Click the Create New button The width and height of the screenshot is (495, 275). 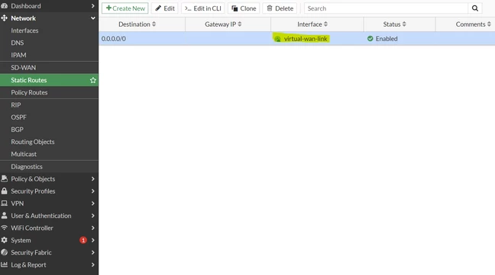tap(125, 8)
